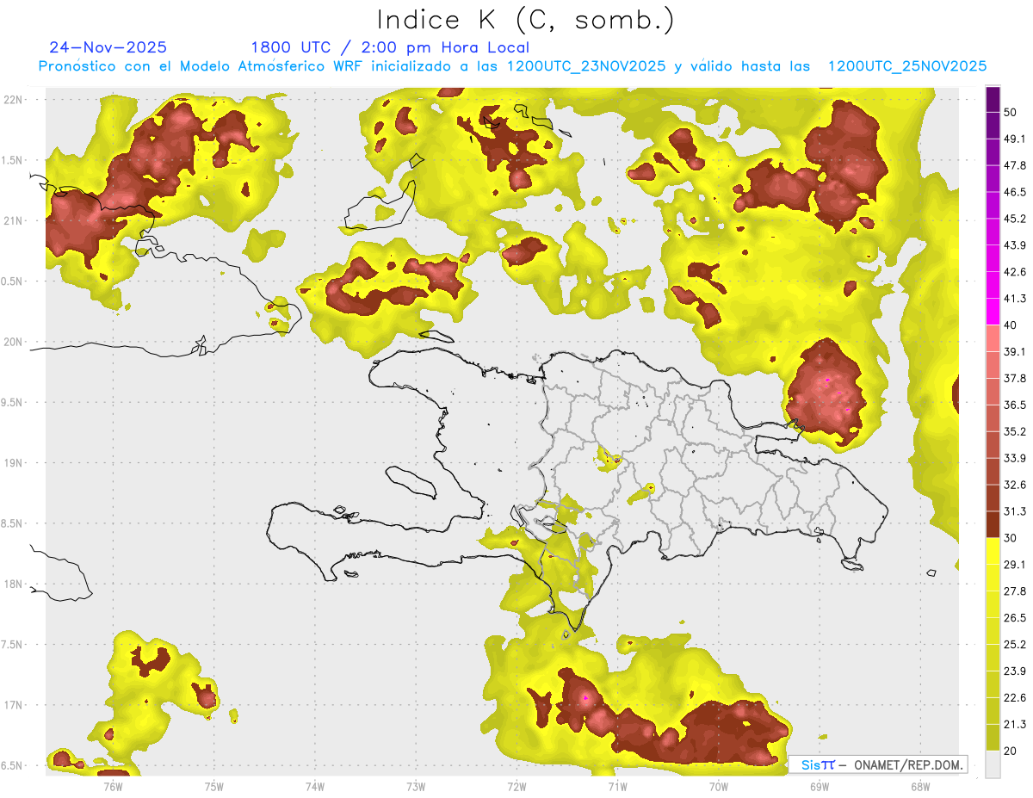Click the map title 'Indice K (C, somb.)'
The image size is (1033, 798).
[x=524, y=19]
